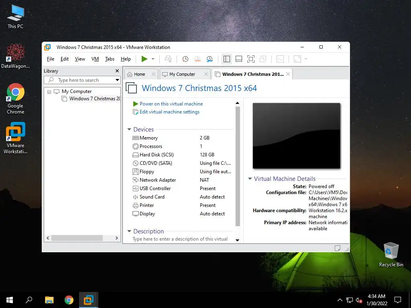This screenshot has height=308, width=411.
Task: Click the Printer device icon
Action: [136, 205]
